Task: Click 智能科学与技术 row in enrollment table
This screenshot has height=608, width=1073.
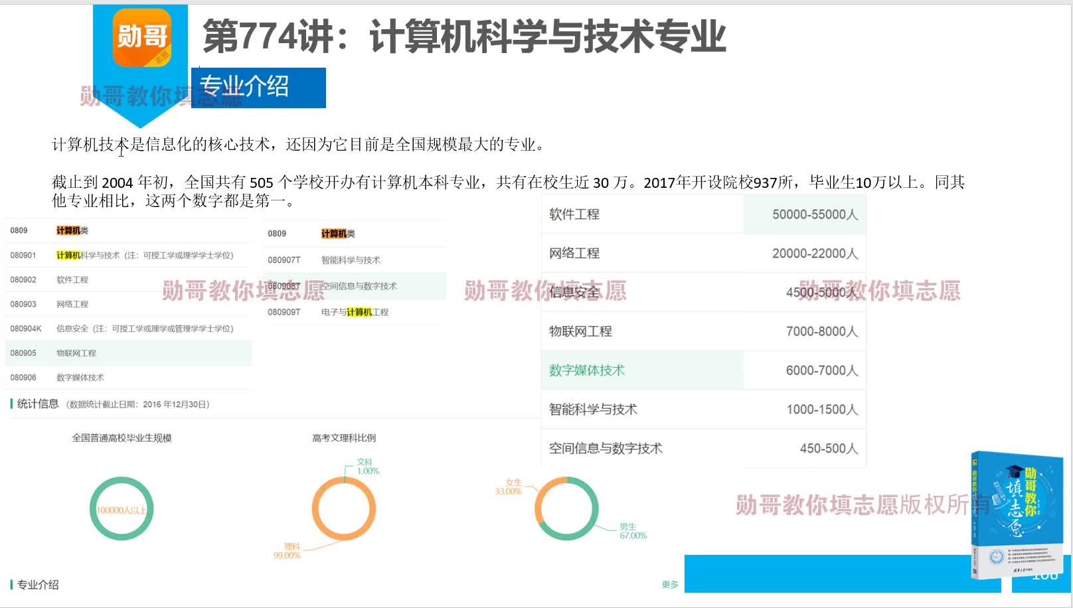Action: pyautogui.click(x=704, y=410)
